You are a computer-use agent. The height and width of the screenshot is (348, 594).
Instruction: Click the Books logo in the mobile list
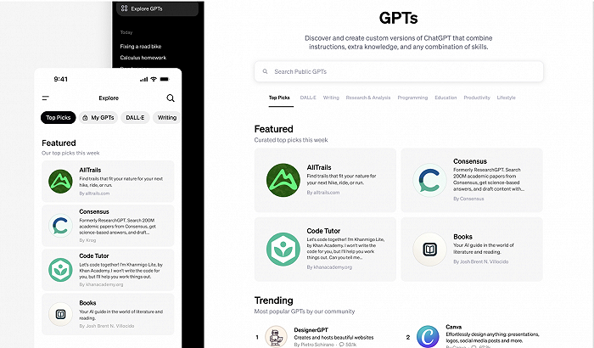(60, 314)
